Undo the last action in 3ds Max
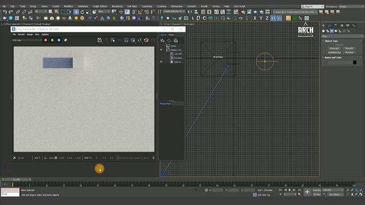365x205 pixels. point(5,12)
